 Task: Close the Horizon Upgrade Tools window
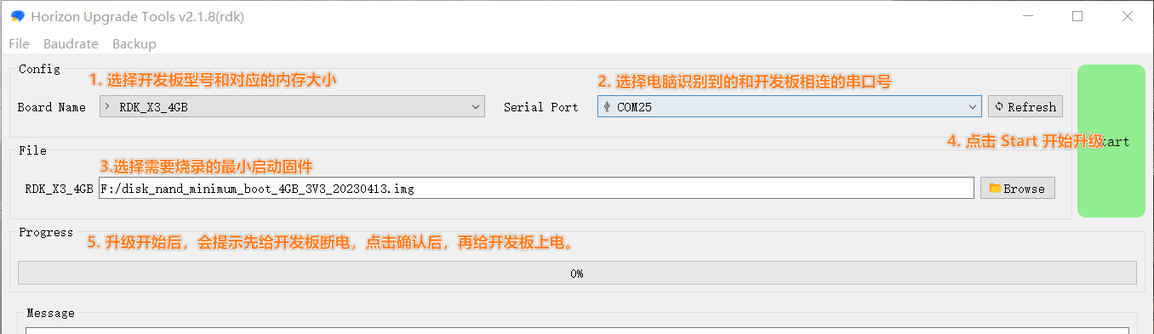pyautogui.click(x=1127, y=16)
